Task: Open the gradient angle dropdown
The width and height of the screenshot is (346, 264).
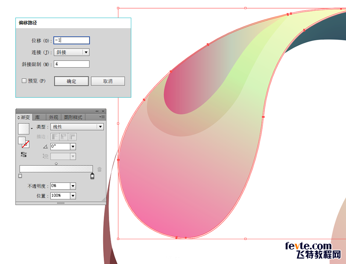Action: click(73, 146)
